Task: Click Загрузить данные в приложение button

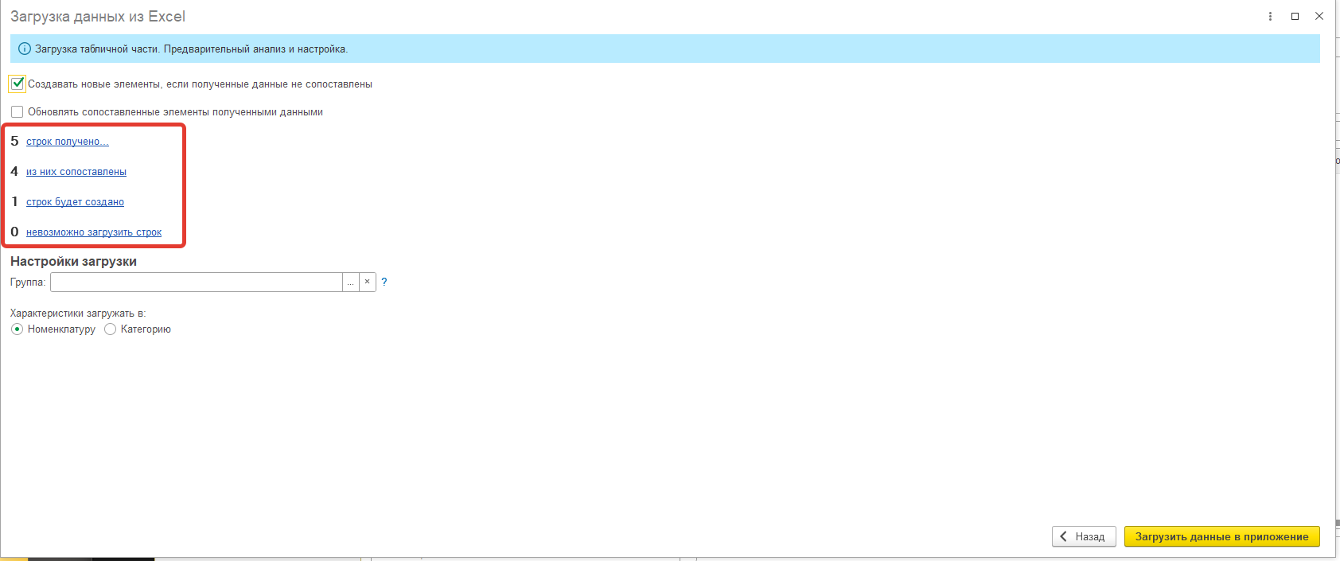Action: click(x=1222, y=536)
